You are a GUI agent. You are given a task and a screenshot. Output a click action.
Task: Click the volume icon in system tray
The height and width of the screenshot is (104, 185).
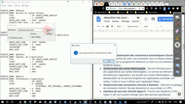click(166, 102)
